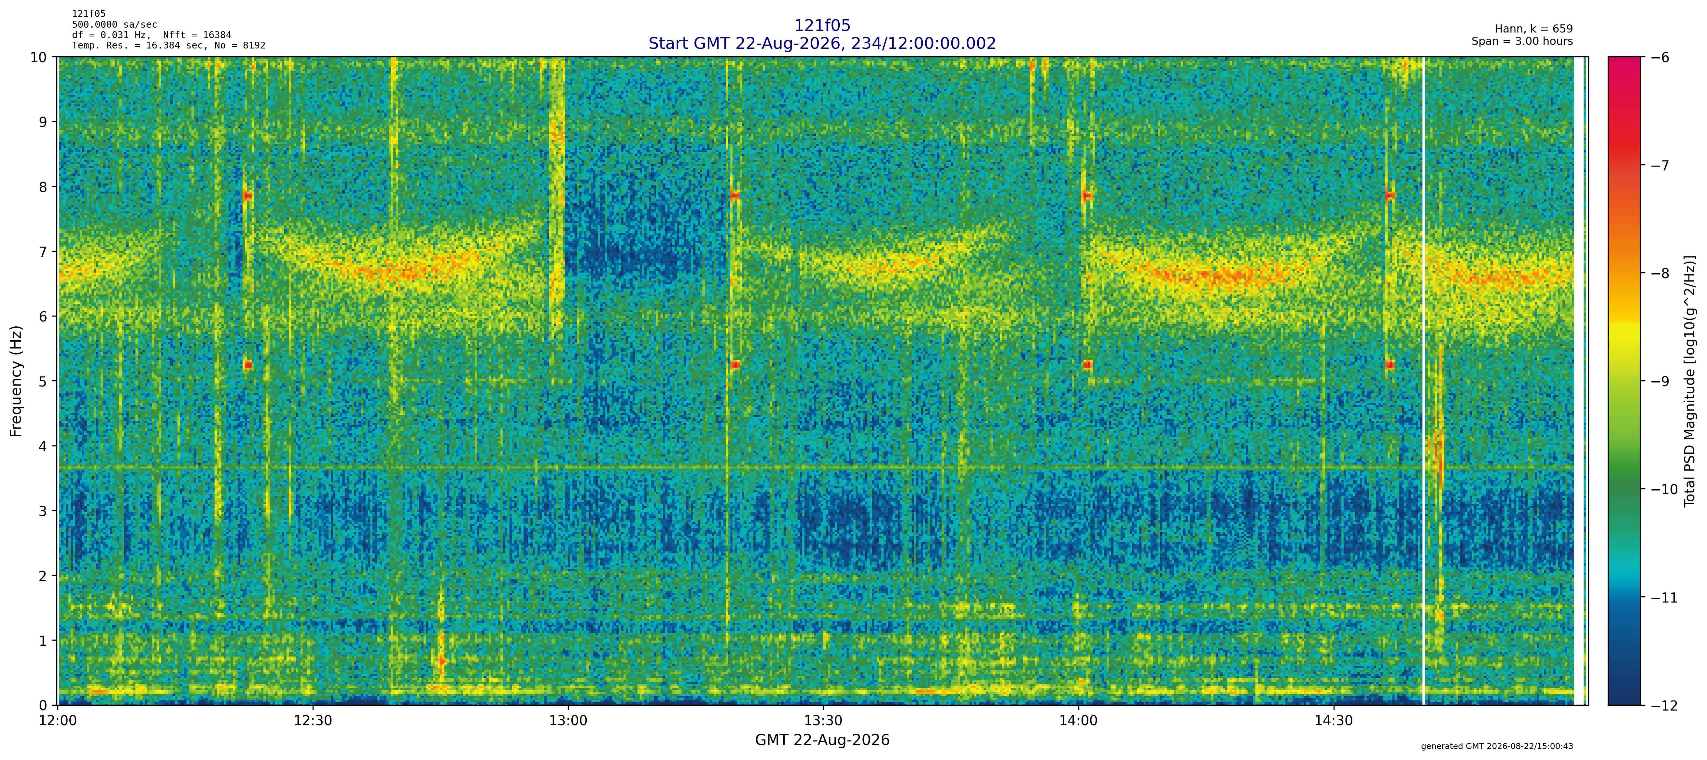Select the "df = 0.031 Hz, Nfft = 16384" line
1707x760 pixels.
pos(152,35)
